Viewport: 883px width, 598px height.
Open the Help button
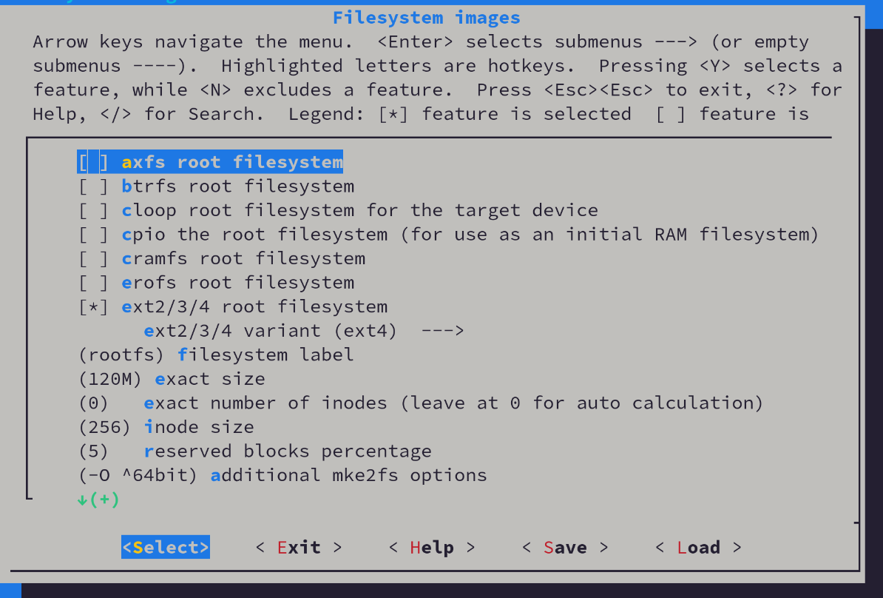pos(432,548)
